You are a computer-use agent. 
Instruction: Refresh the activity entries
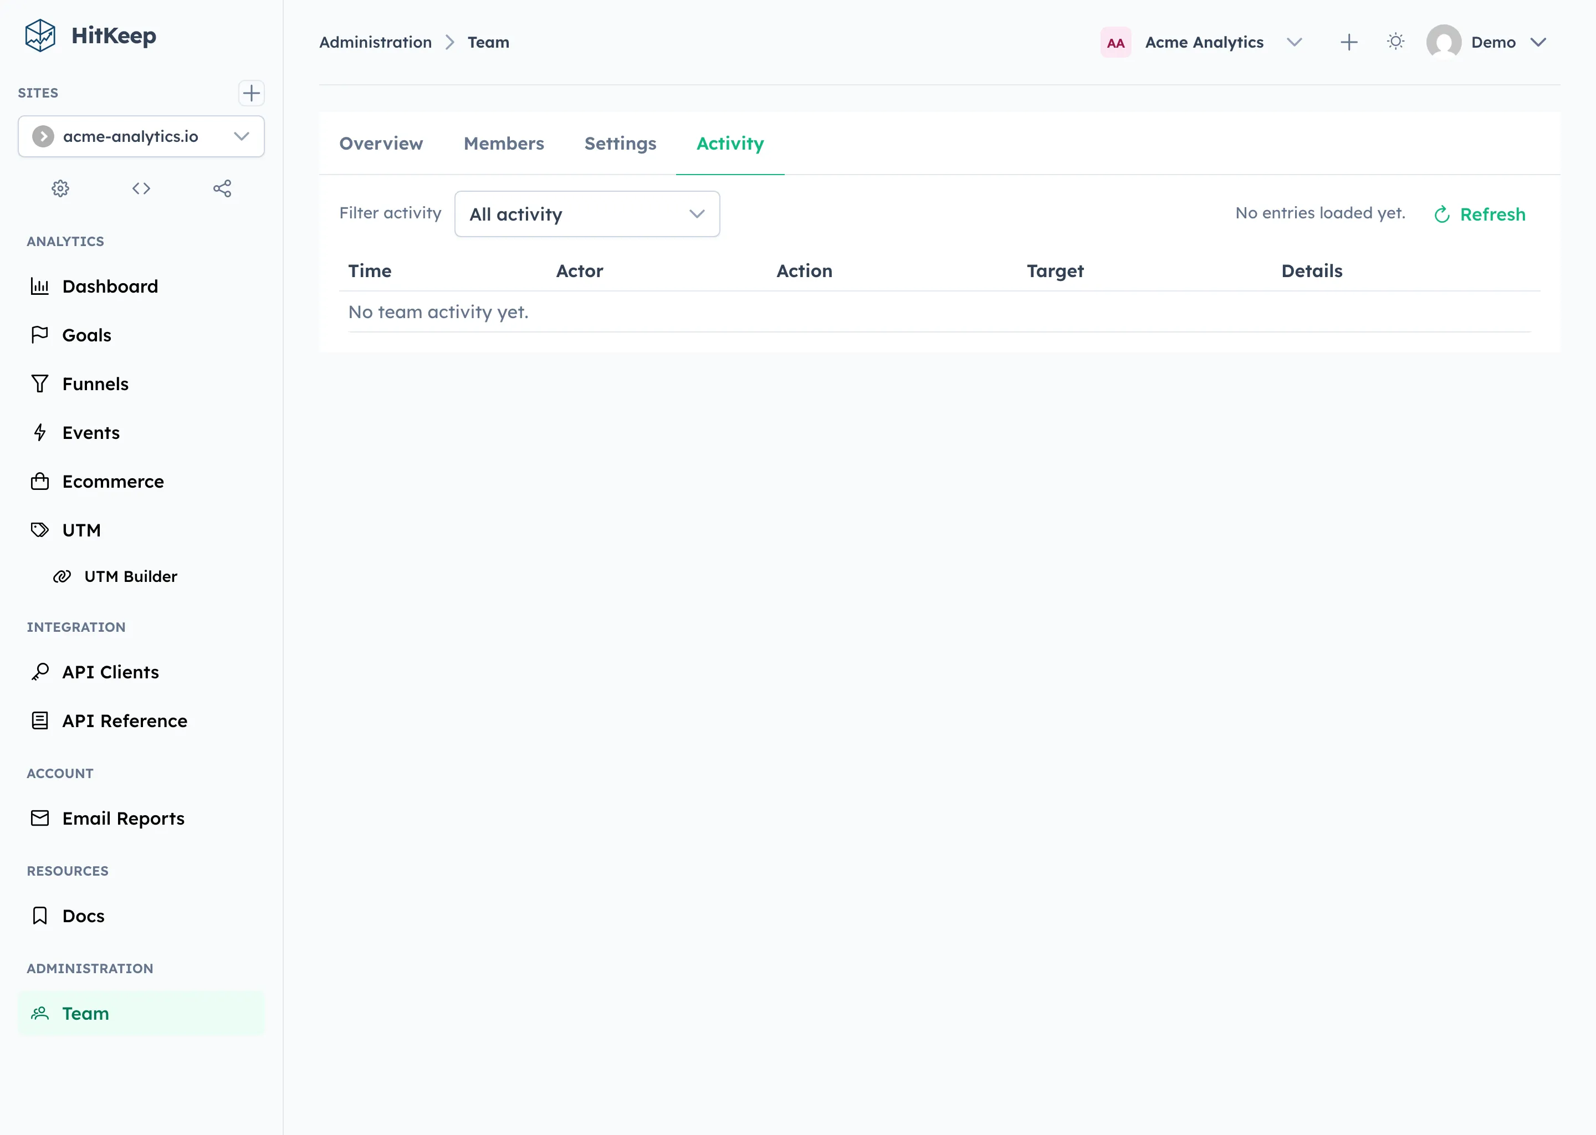click(1479, 214)
